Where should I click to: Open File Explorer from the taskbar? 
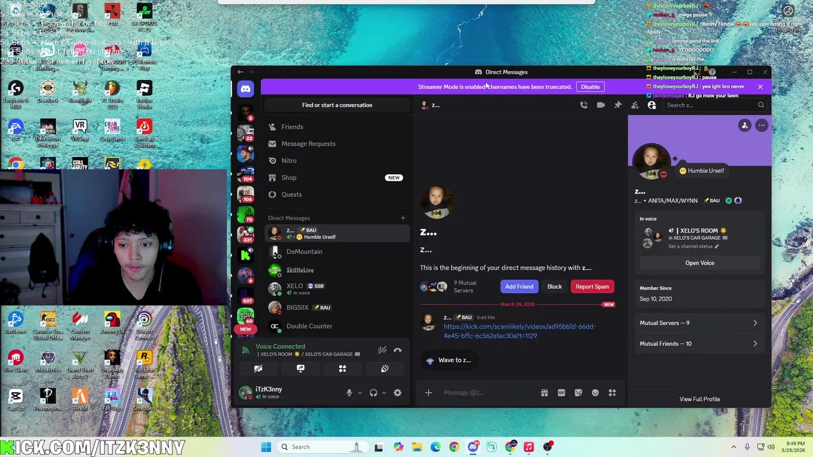tap(417, 447)
